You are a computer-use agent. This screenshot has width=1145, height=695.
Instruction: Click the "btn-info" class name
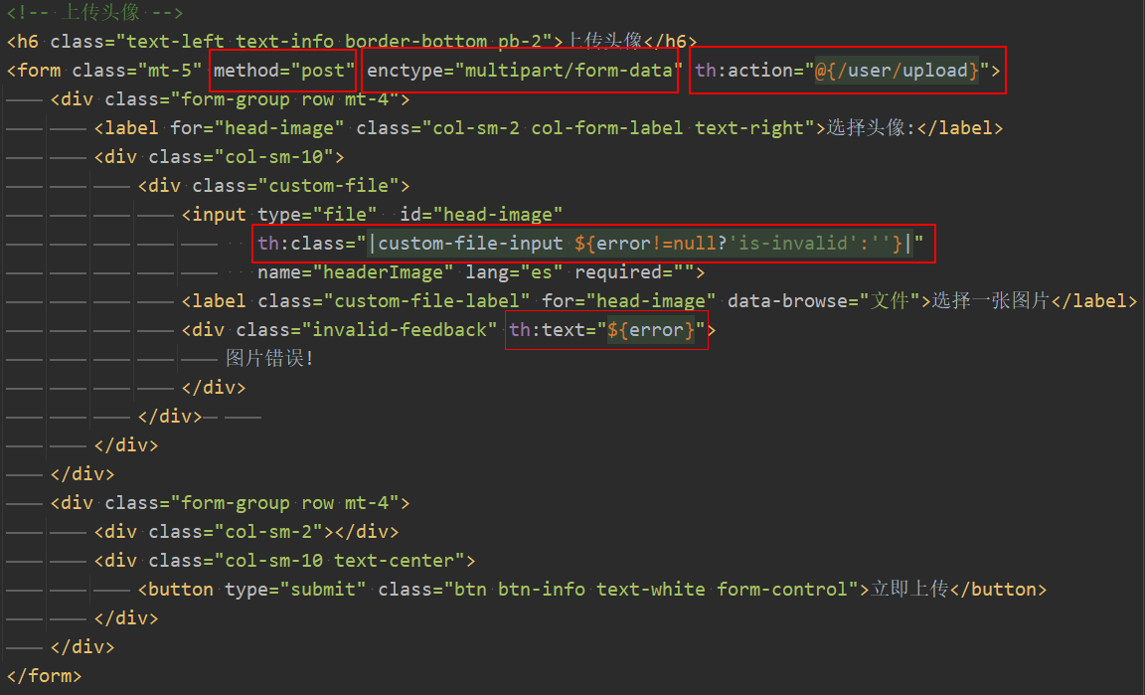[x=541, y=590]
